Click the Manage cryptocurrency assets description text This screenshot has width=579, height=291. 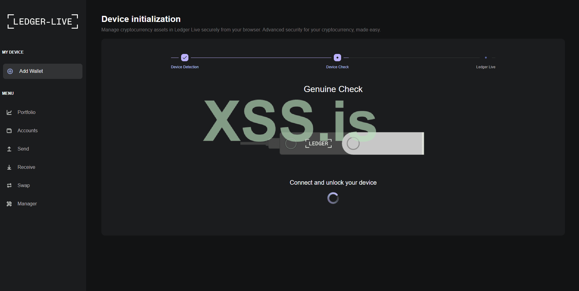pyautogui.click(x=241, y=30)
